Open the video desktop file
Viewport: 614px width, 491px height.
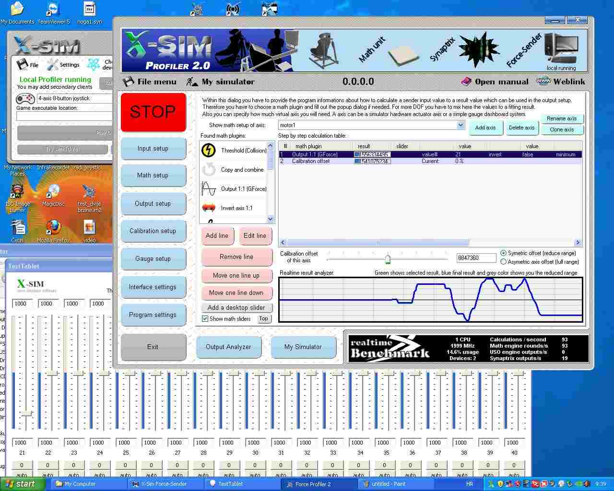(89, 231)
